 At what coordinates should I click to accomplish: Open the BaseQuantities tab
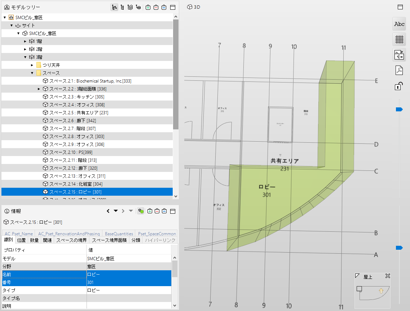(x=119, y=234)
